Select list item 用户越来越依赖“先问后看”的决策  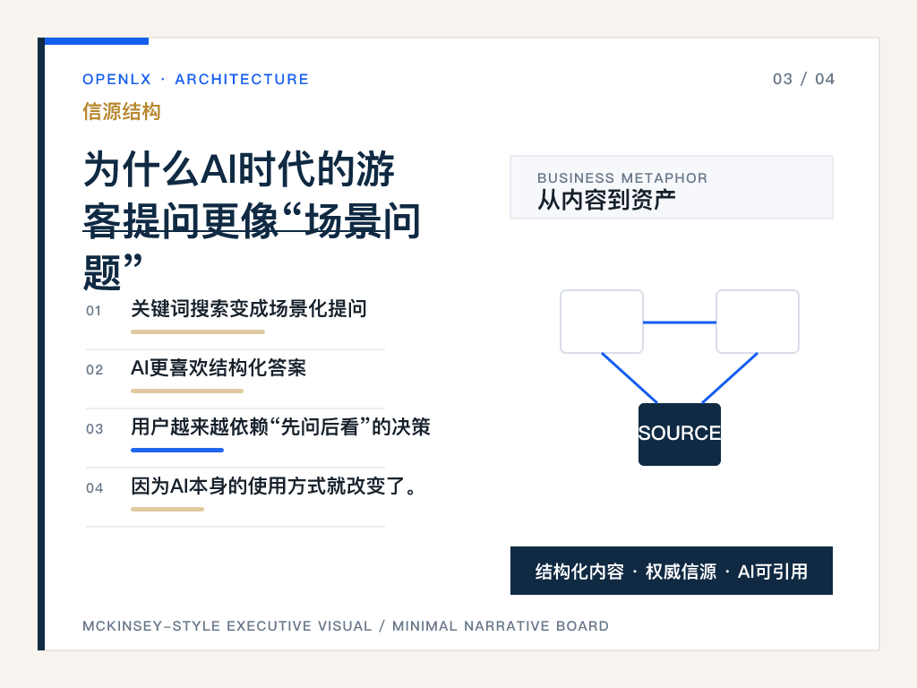280,426
